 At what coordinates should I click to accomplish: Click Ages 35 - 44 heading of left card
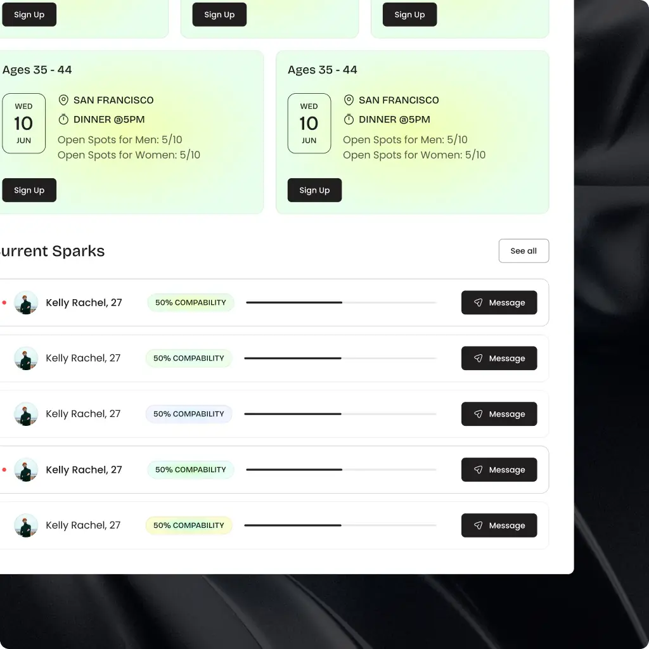37,70
